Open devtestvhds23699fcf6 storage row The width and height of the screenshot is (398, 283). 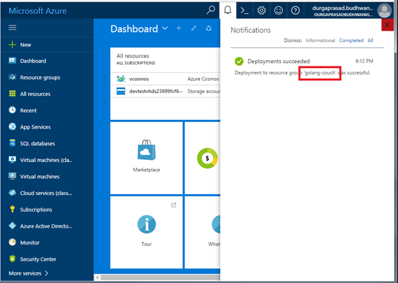point(165,91)
